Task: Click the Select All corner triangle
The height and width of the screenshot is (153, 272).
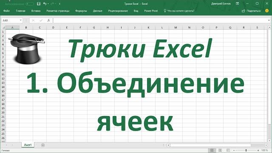Action: [x=3, y=27]
